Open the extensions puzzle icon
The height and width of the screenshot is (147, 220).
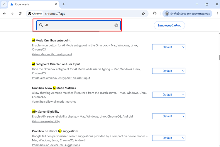[155, 14]
